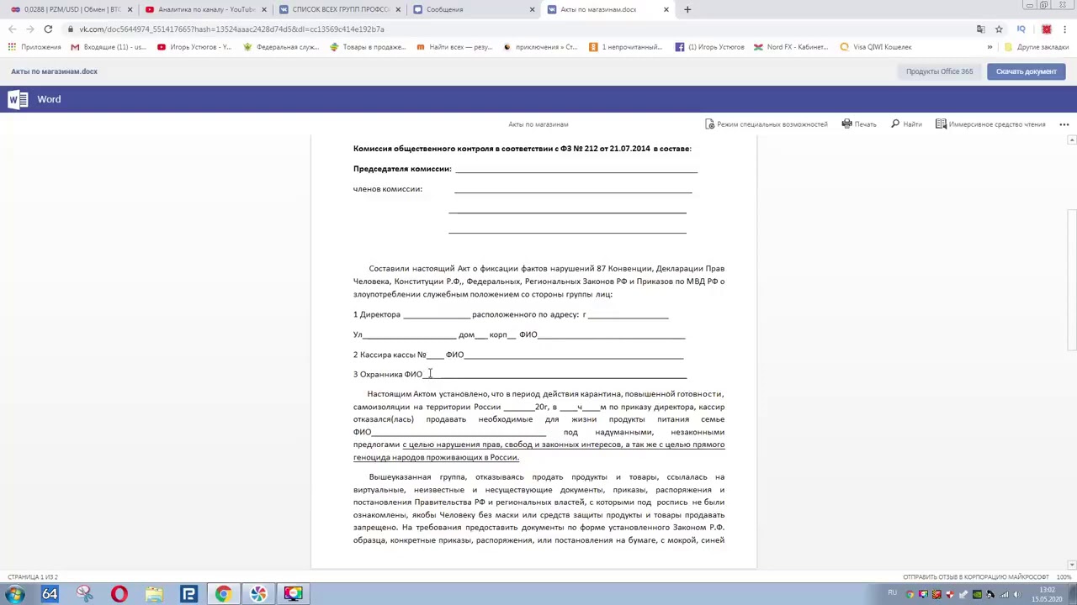The width and height of the screenshot is (1077, 605).
Task: Click the network signal tray icon
Action: [x=1004, y=595]
